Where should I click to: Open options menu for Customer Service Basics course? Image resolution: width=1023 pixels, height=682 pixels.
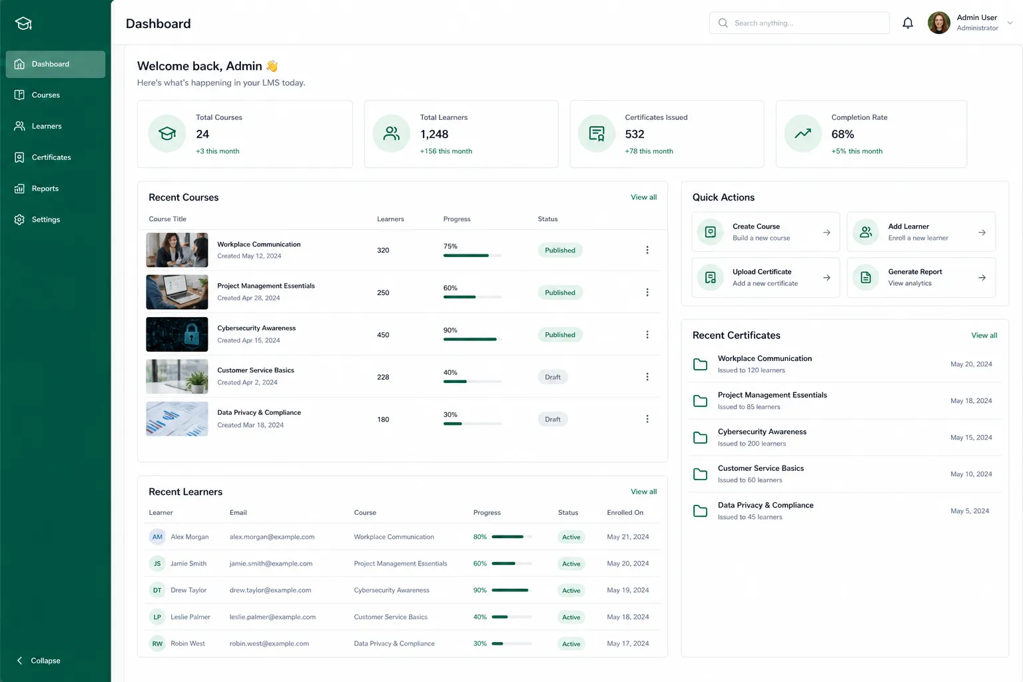[647, 377]
